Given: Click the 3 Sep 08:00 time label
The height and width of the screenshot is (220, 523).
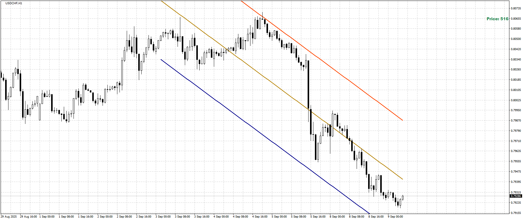Looking at the screenshot, I should point(182,217).
